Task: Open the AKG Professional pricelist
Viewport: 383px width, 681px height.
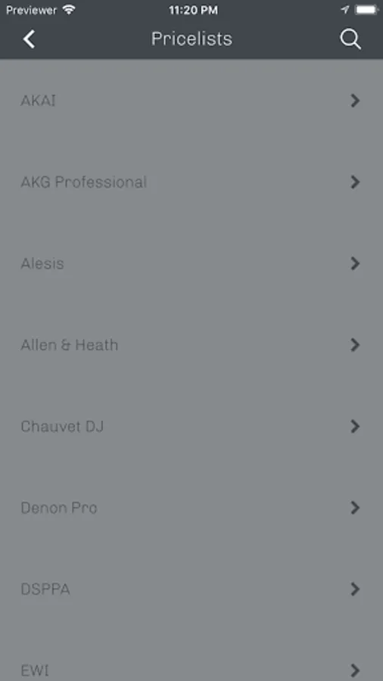Action: [x=191, y=182]
